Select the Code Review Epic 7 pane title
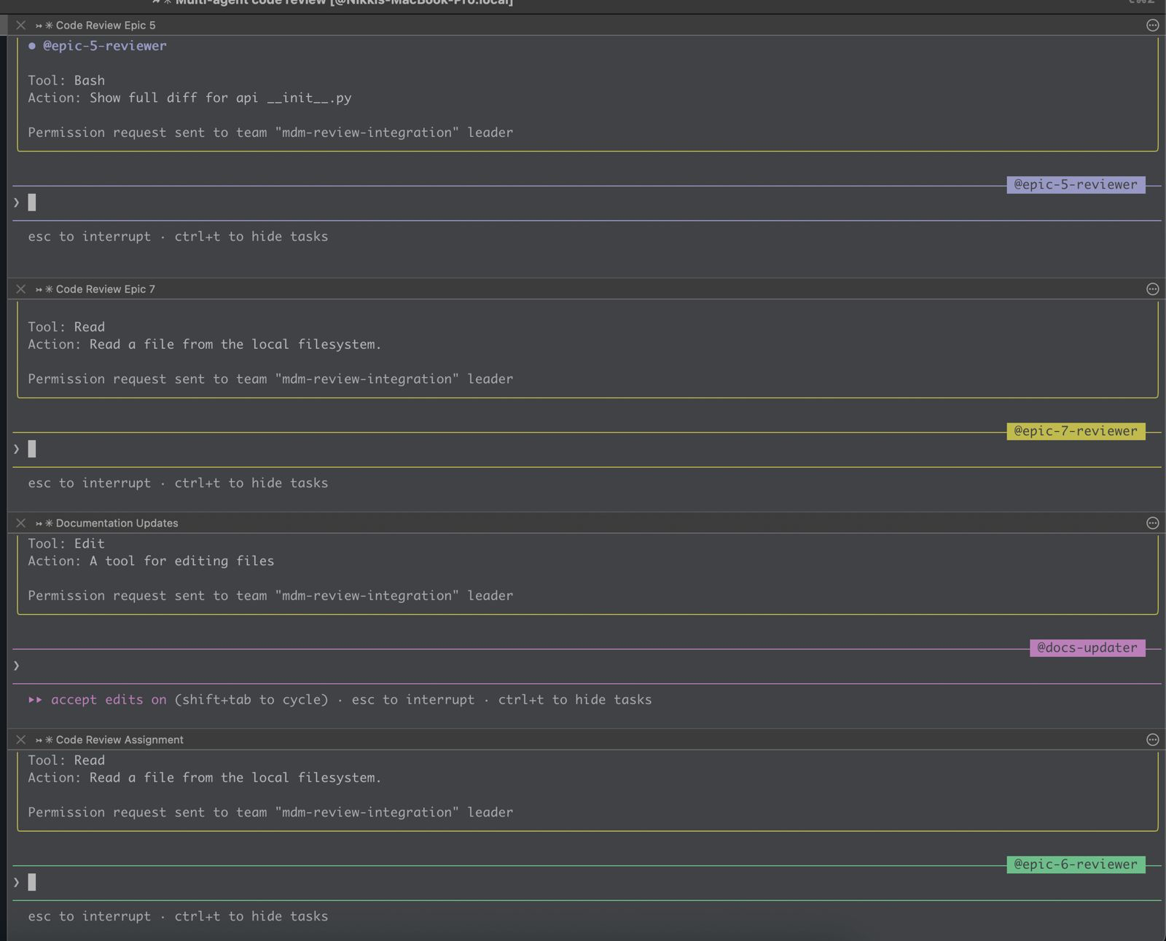1166x941 pixels. 105,289
